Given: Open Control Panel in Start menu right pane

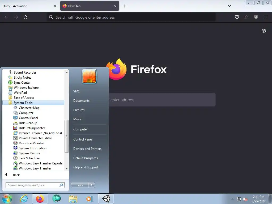Looking at the screenshot, I should 83,139.
